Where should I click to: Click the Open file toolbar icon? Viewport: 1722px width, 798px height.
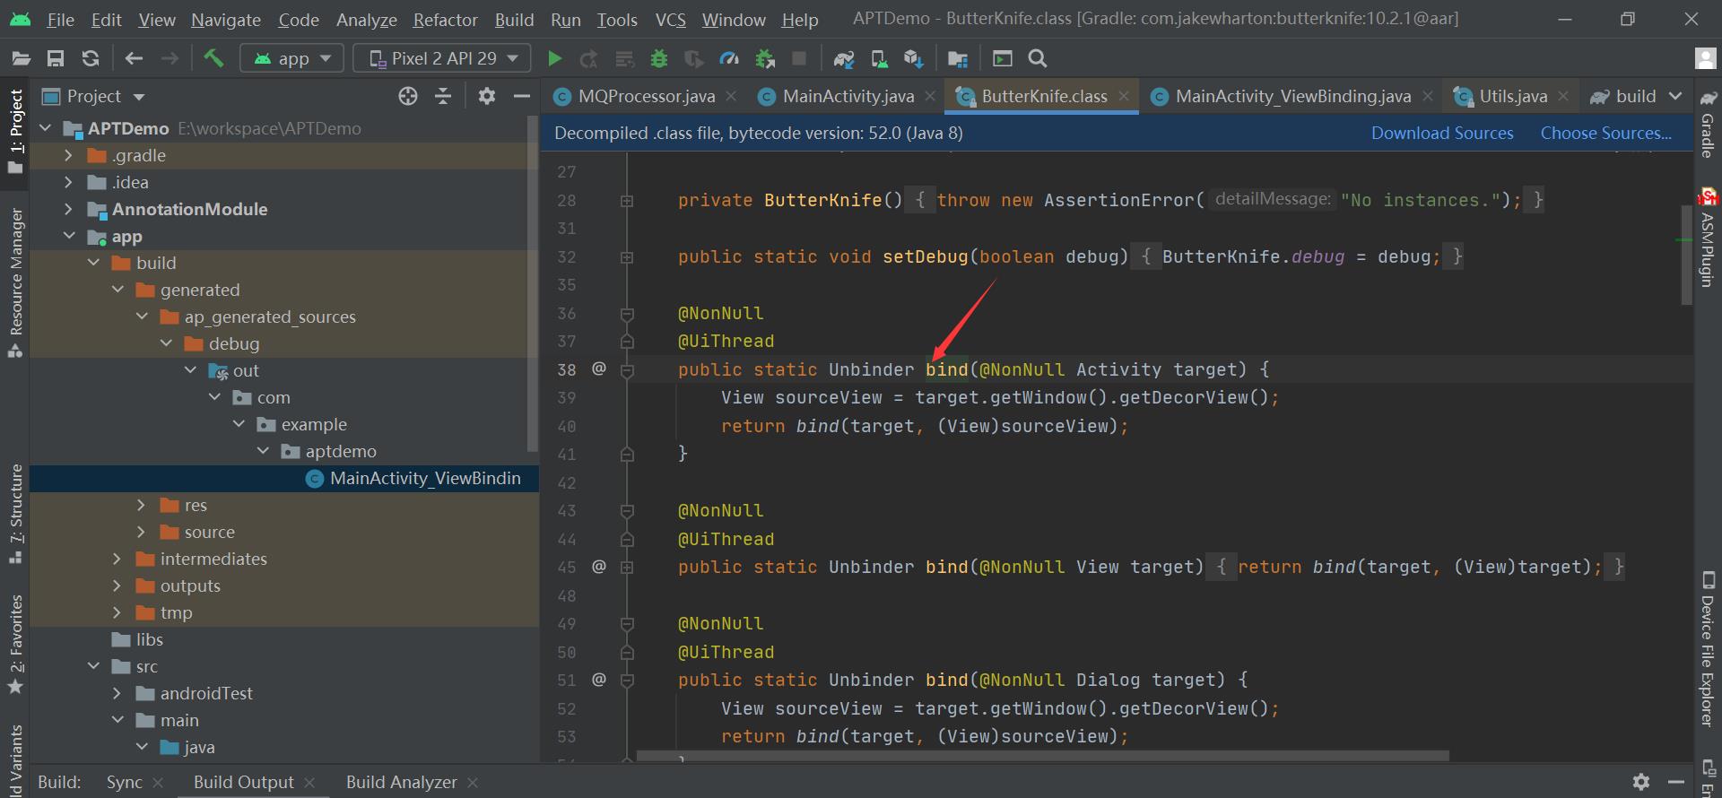click(21, 58)
